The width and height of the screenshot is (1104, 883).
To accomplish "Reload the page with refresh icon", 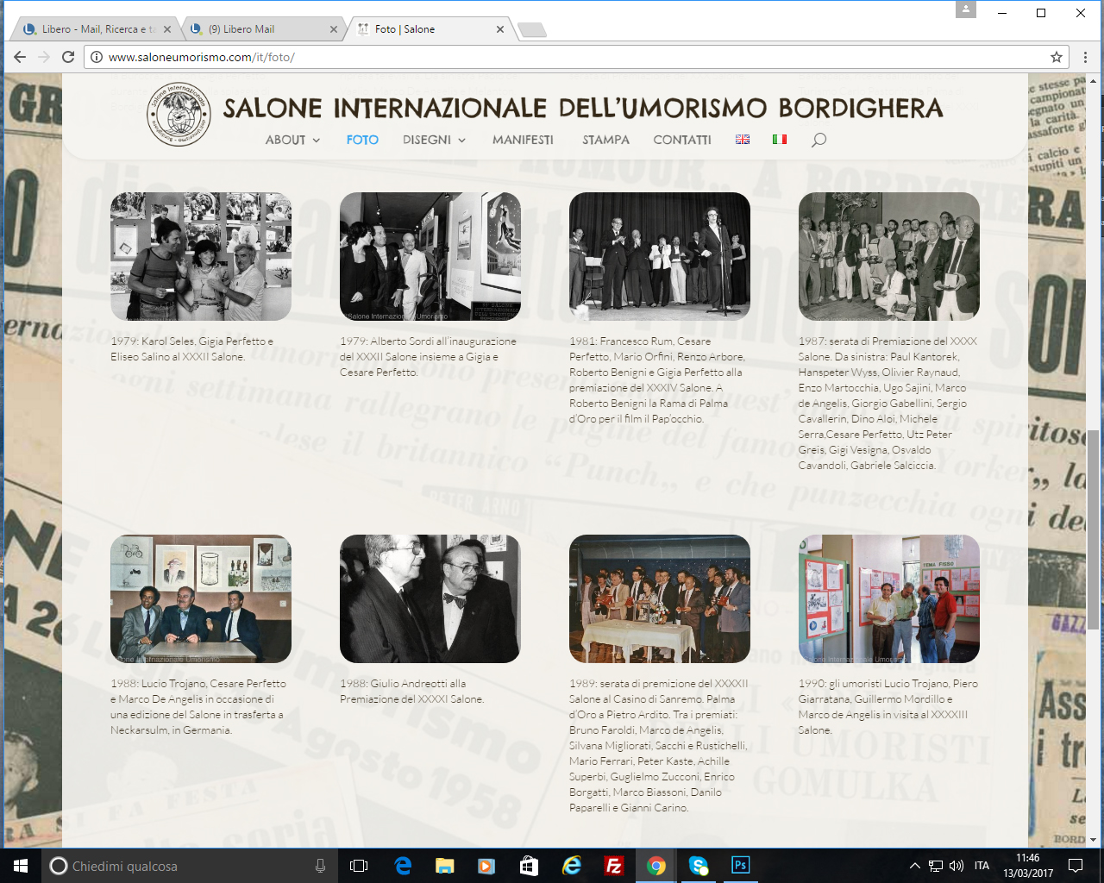I will 68,57.
